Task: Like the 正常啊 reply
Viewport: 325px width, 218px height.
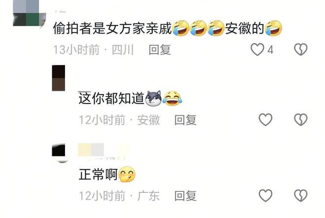Action: point(265,195)
